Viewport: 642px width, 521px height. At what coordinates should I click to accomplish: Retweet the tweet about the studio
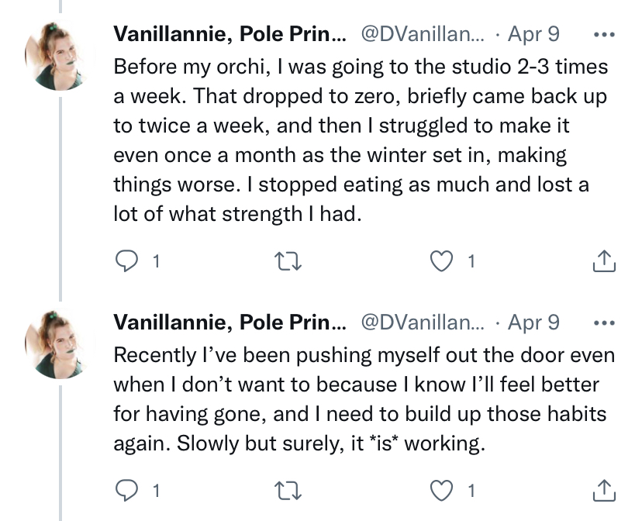pos(288,262)
